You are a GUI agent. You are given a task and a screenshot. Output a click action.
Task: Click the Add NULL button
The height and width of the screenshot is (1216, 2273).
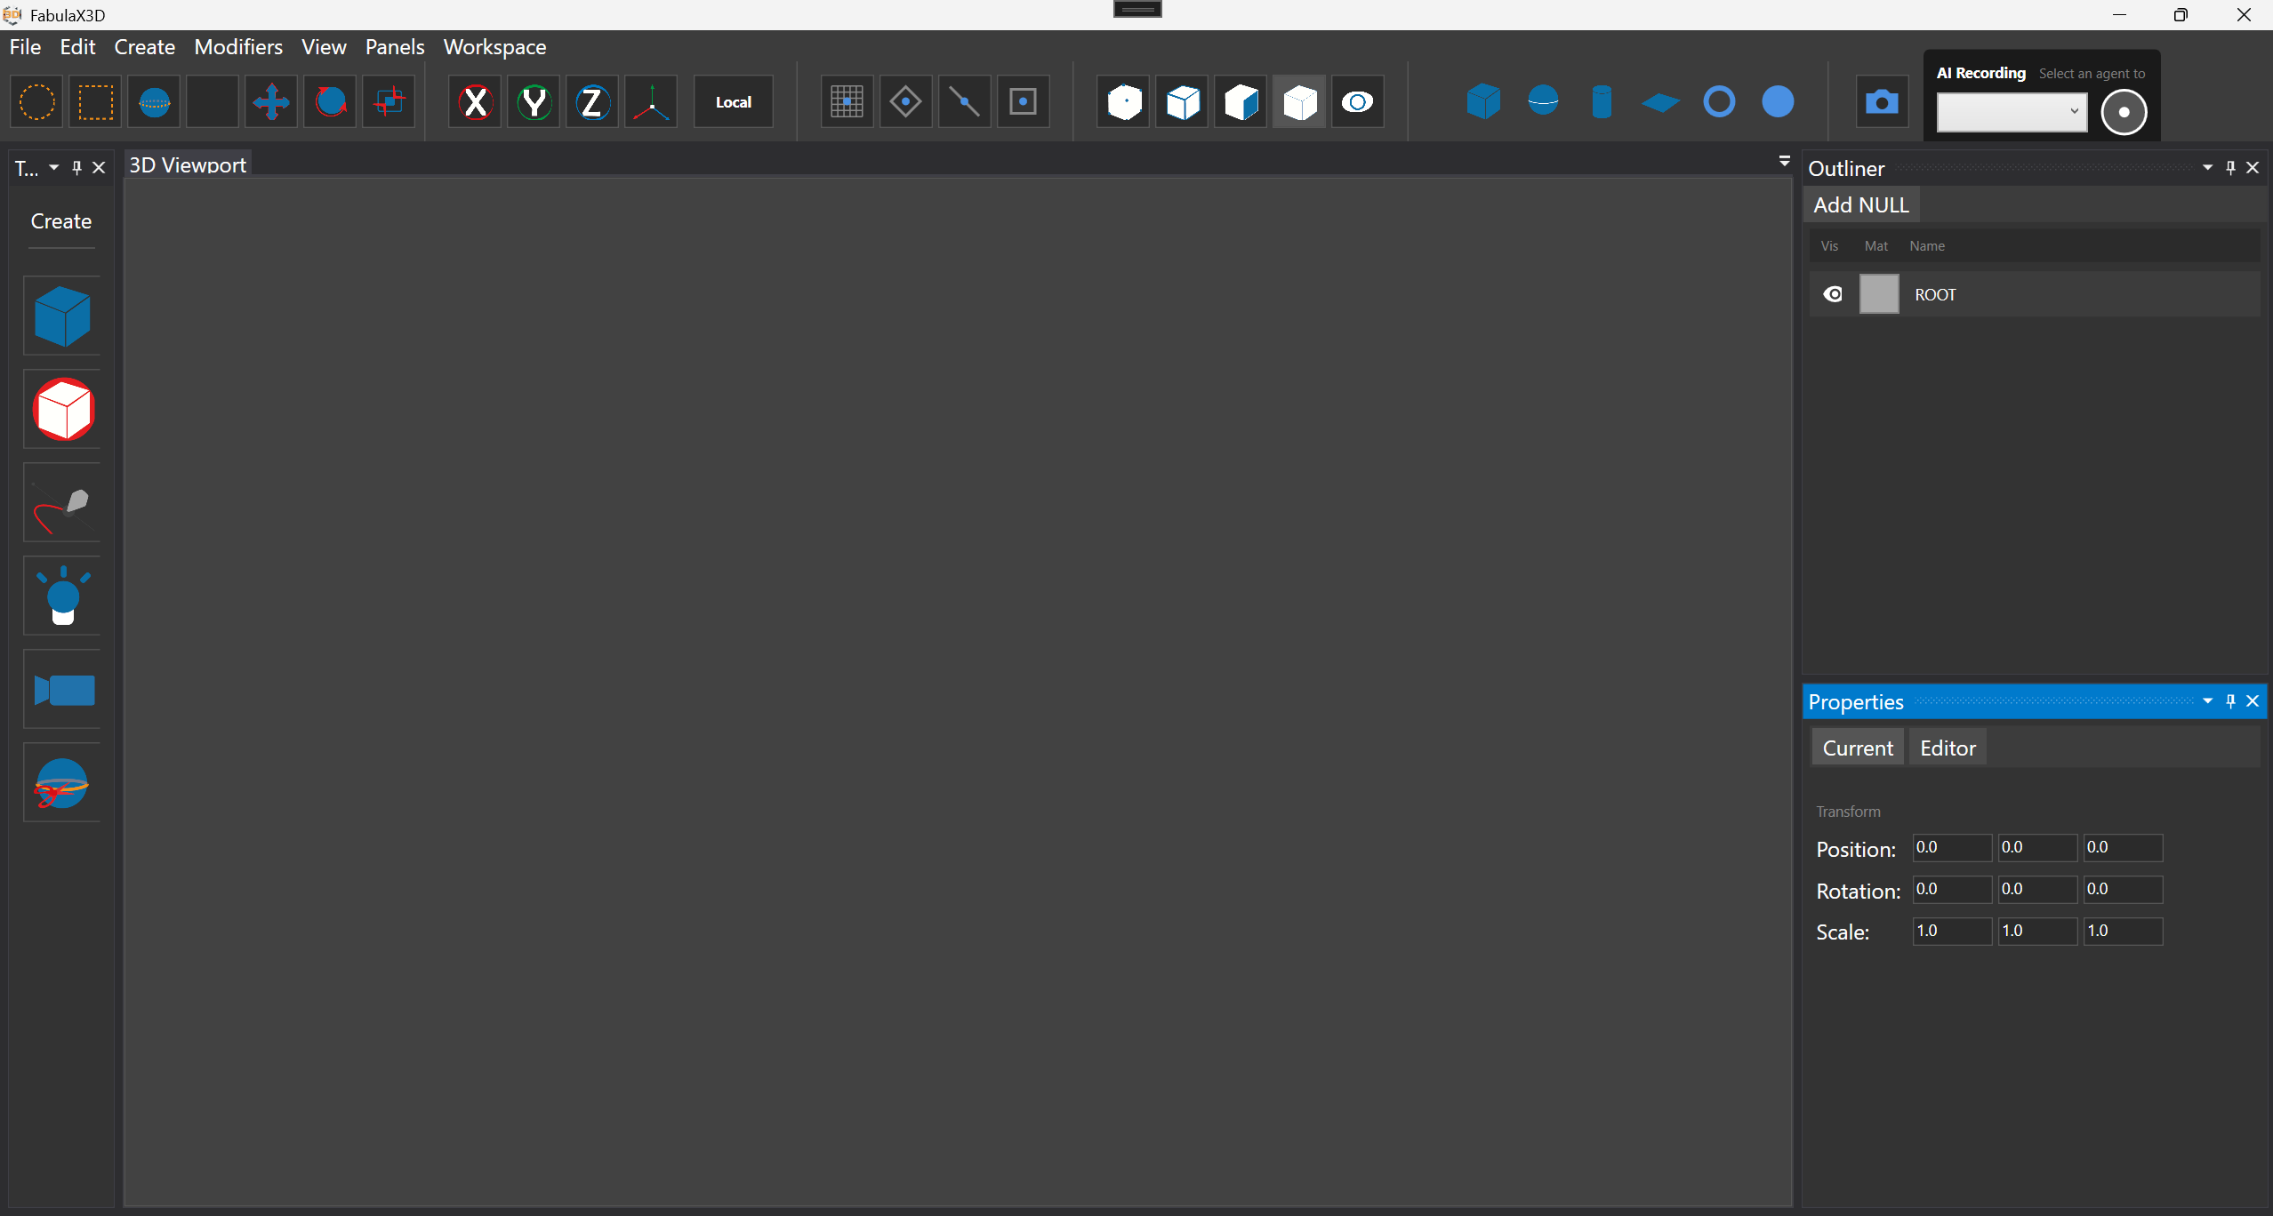point(1859,204)
